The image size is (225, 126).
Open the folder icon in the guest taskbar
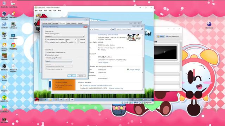50,99
